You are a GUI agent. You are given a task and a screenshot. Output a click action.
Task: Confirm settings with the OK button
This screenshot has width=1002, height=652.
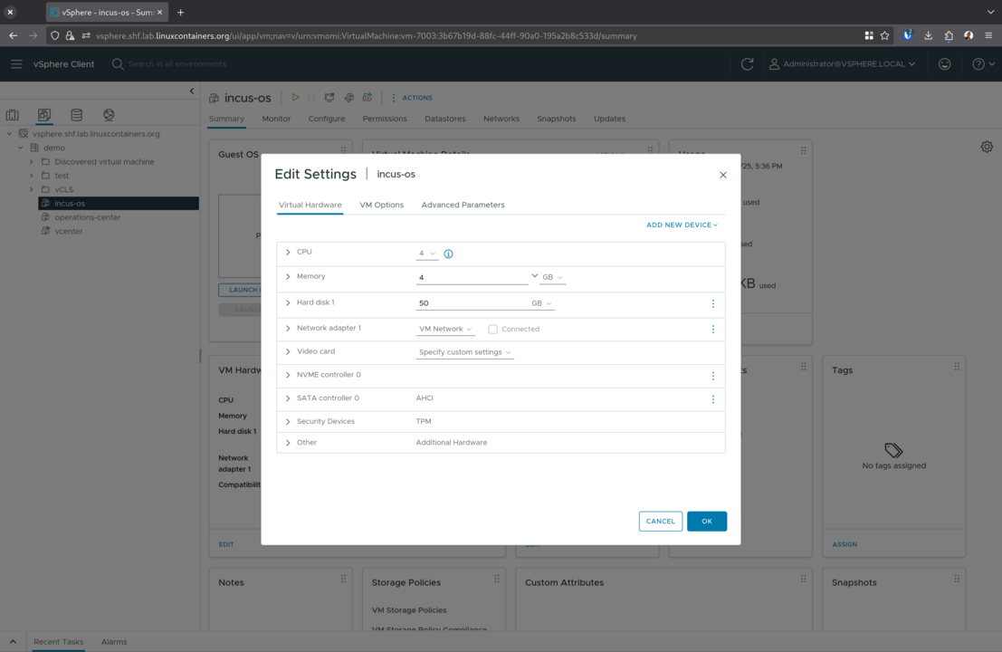click(x=706, y=521)
